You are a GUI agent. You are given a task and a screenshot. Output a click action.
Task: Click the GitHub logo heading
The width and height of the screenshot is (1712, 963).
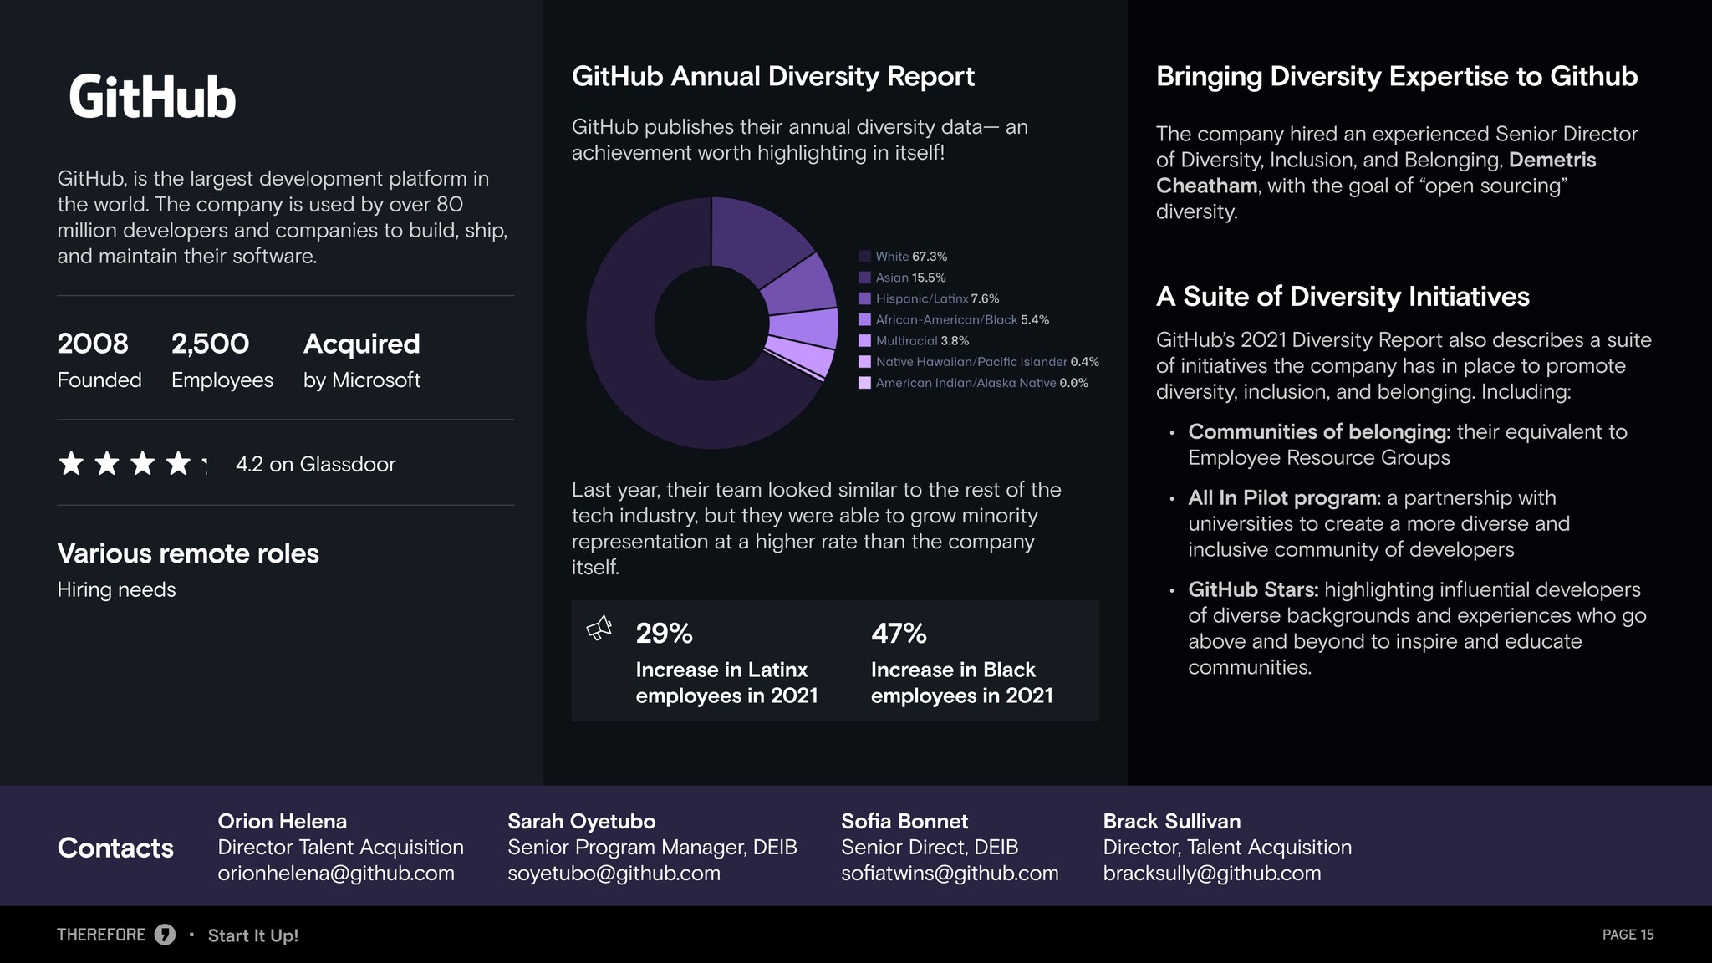click(x=152, y=97)
